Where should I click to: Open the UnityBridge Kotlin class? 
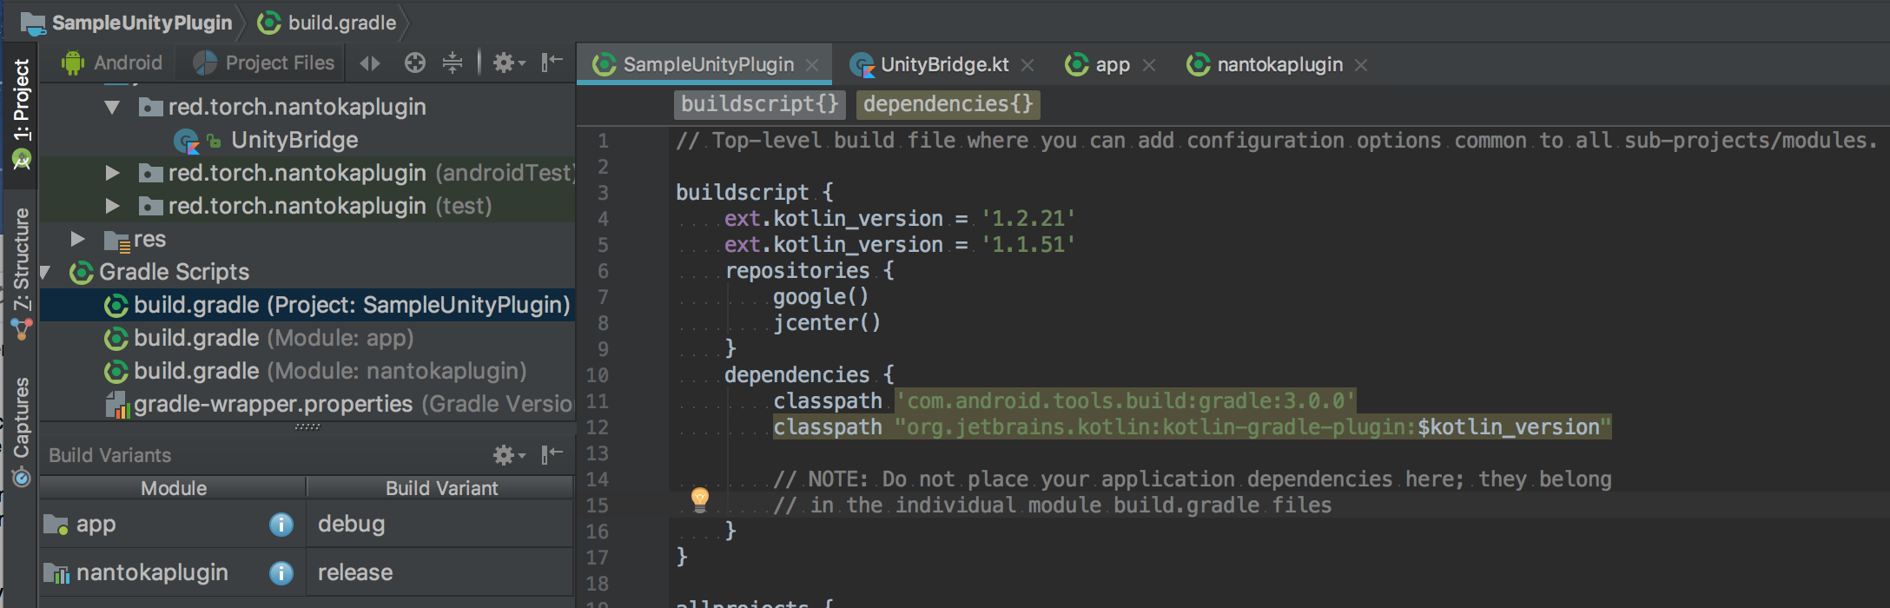click(x=294, y=140)
